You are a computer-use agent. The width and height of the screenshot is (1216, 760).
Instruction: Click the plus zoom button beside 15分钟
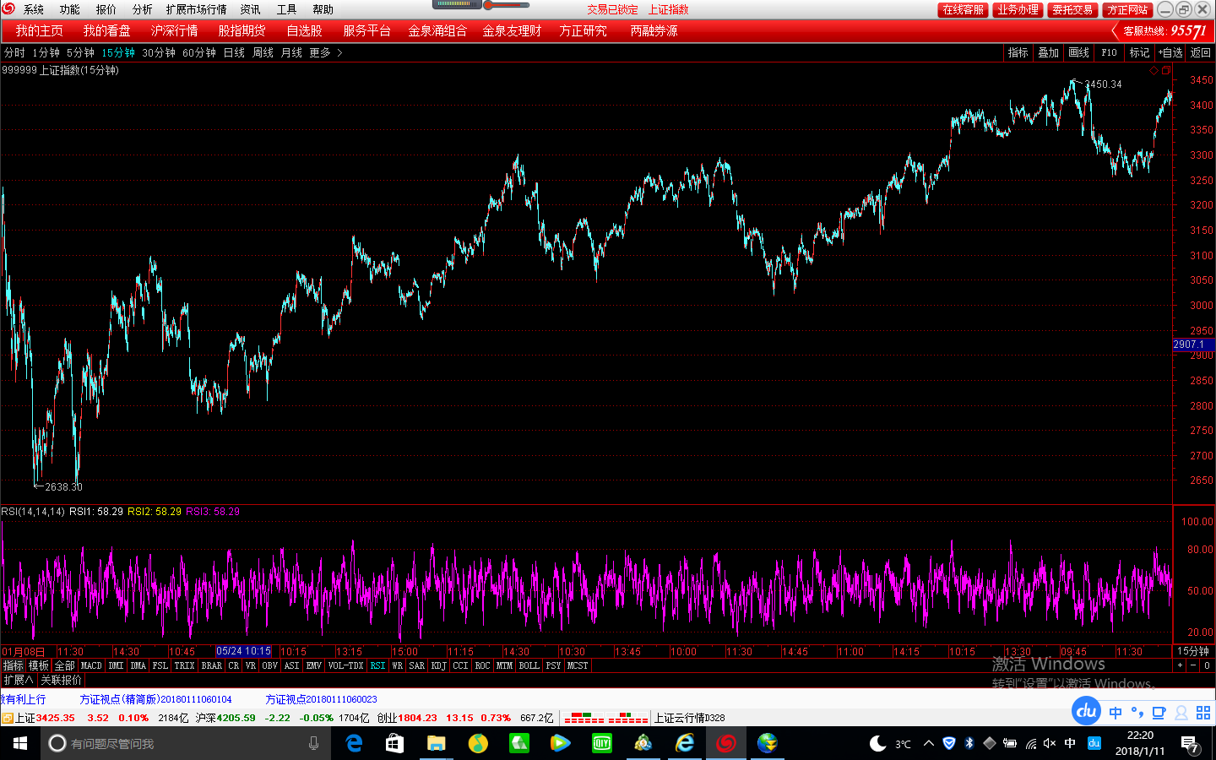point(1181,665)
